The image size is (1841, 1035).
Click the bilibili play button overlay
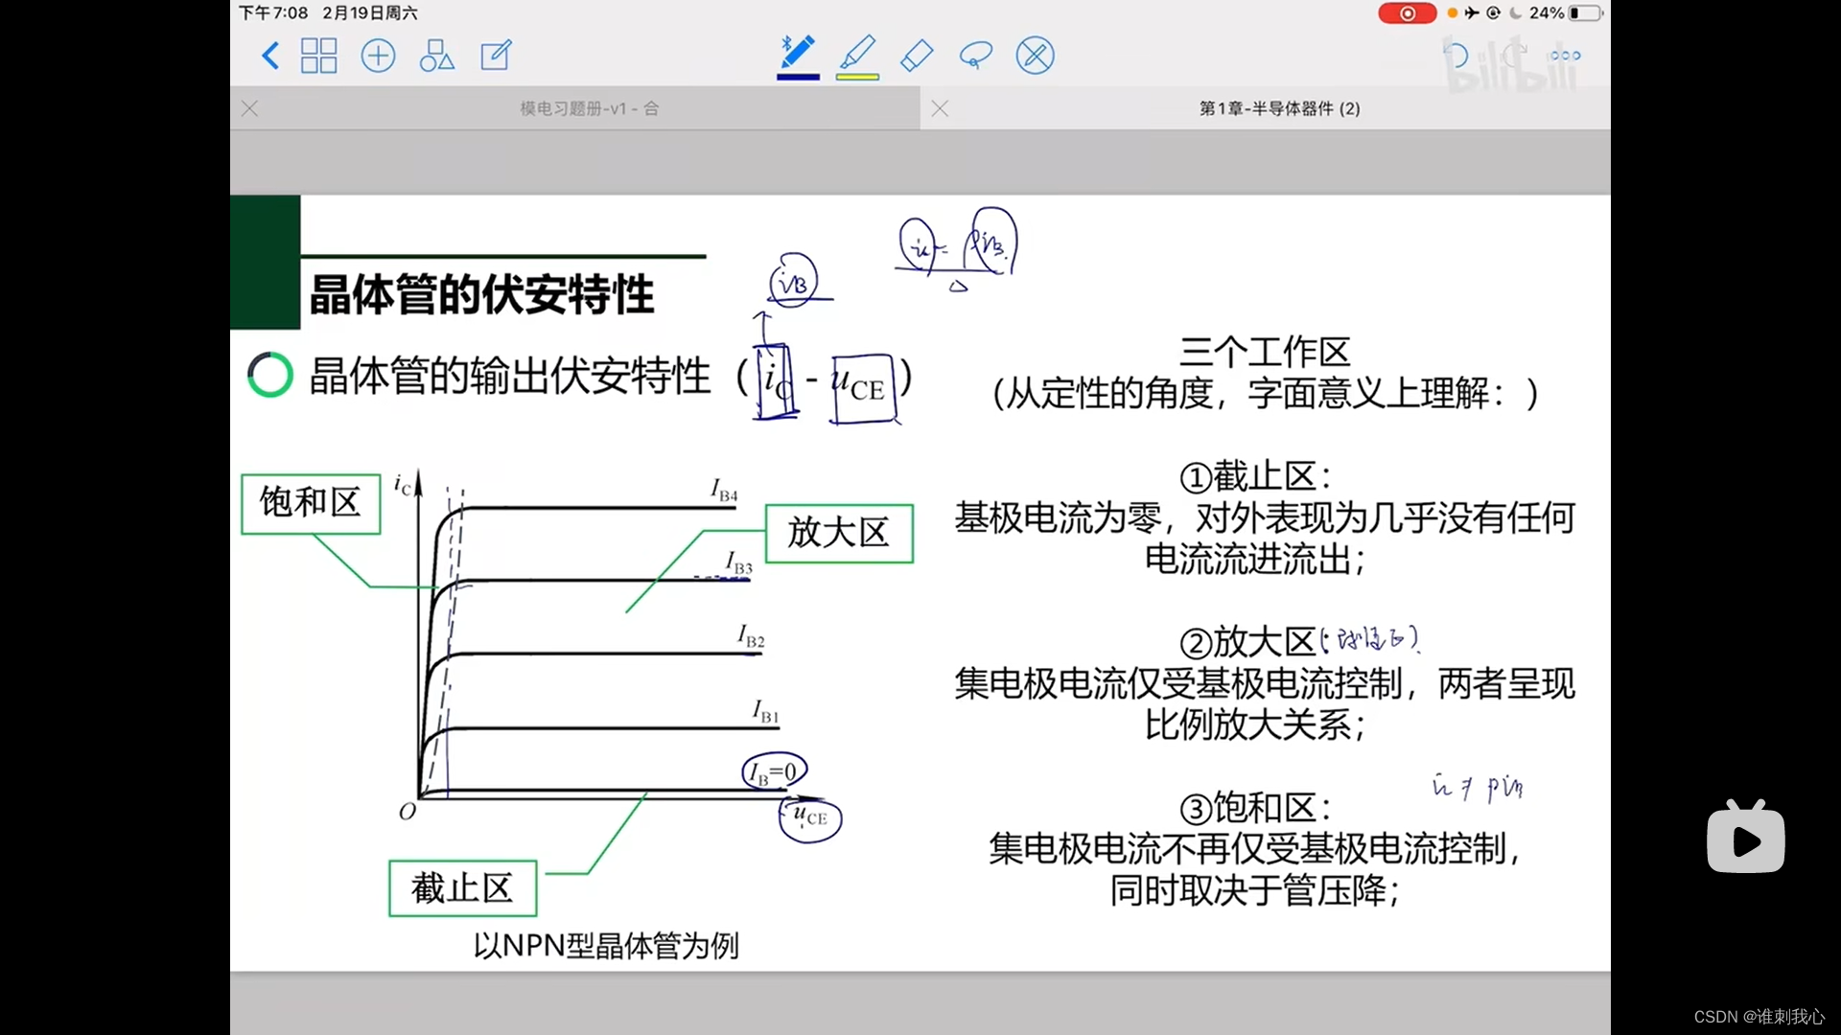[1745, 839]
